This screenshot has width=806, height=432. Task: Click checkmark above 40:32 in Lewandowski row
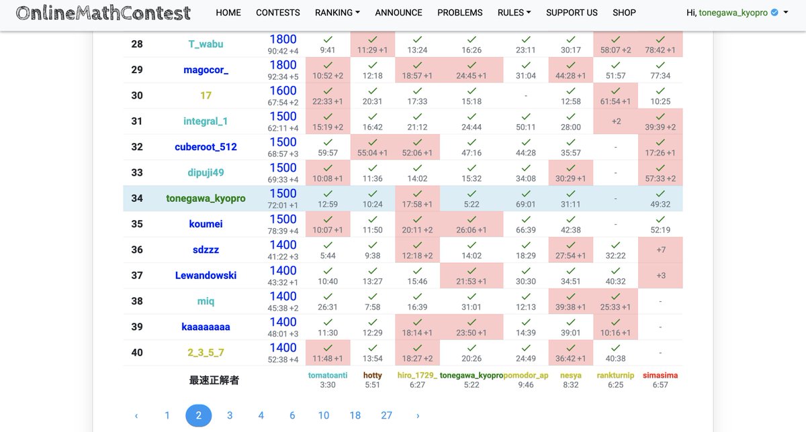point(615,270)
